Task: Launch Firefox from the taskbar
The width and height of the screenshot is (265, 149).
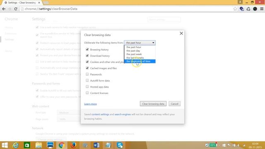Action: (73, 145)
